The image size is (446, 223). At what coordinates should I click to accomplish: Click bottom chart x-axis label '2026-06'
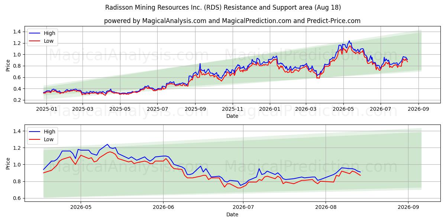[164, 208]
